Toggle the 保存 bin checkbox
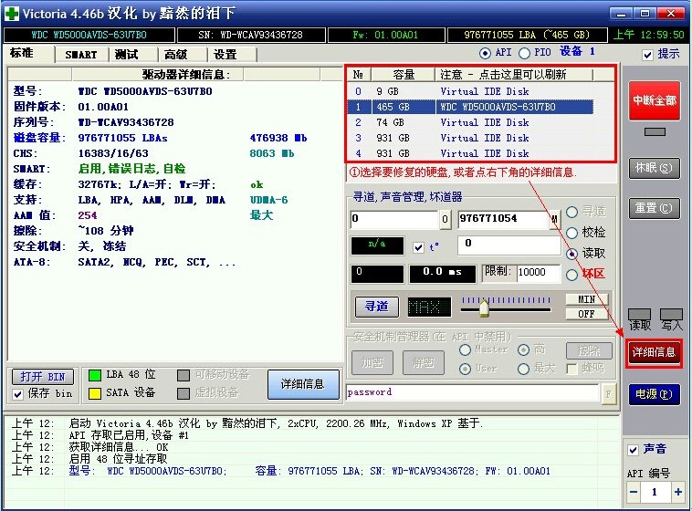 pos(18,394)
